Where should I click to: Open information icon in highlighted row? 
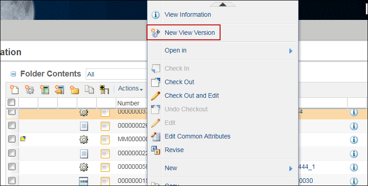354,112
